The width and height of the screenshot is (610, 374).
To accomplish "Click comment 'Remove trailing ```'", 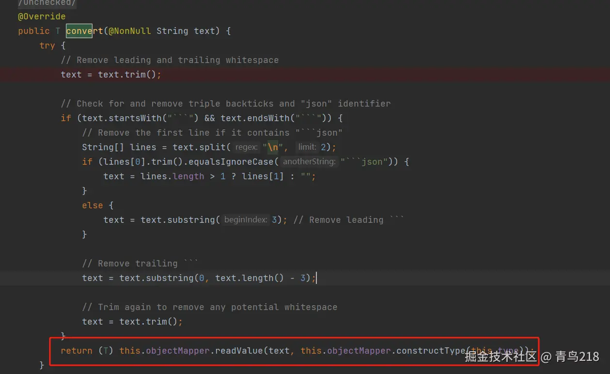I will [x=140, y=264].
